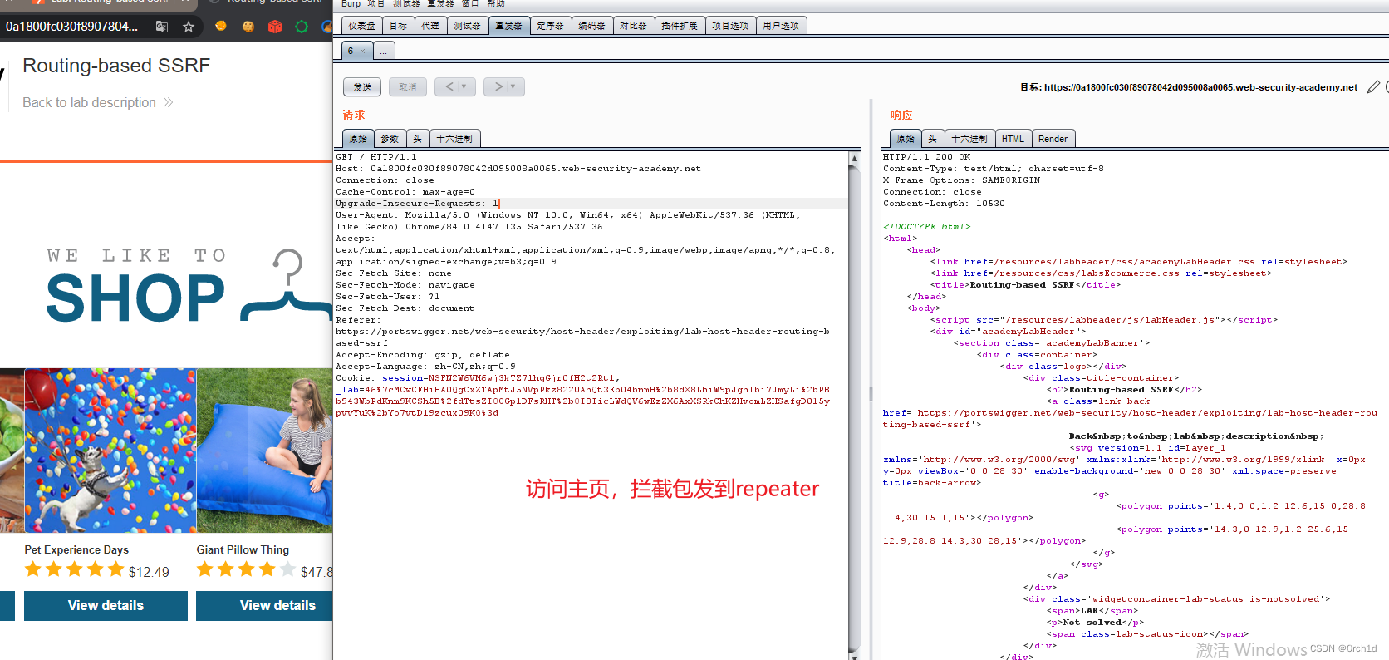Switch response view to Render tab
This screenshot has height=660, width=1389.
click(x=1053, y=139)
